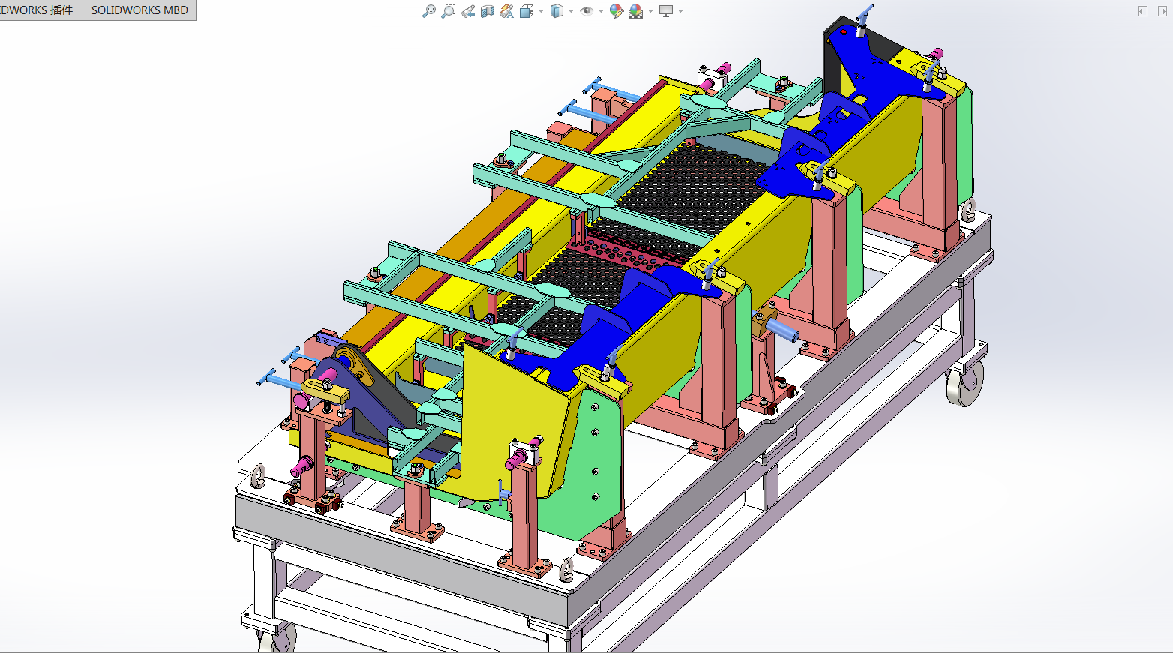This screenshot has width=1173, height=653.
Task: Expand the Display Style dropdown arrow
Action: [571, 11]
